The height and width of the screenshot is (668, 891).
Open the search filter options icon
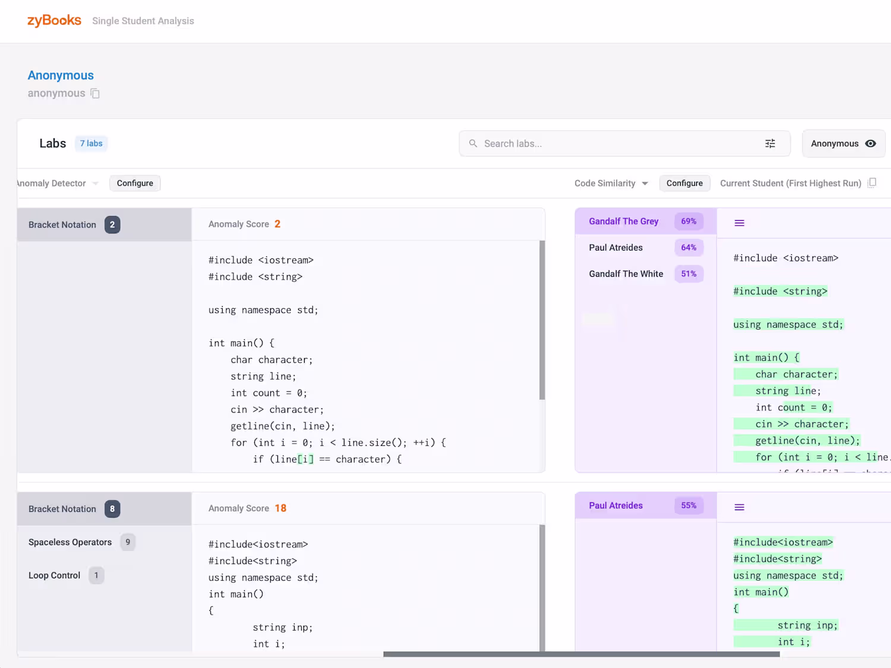770,144
